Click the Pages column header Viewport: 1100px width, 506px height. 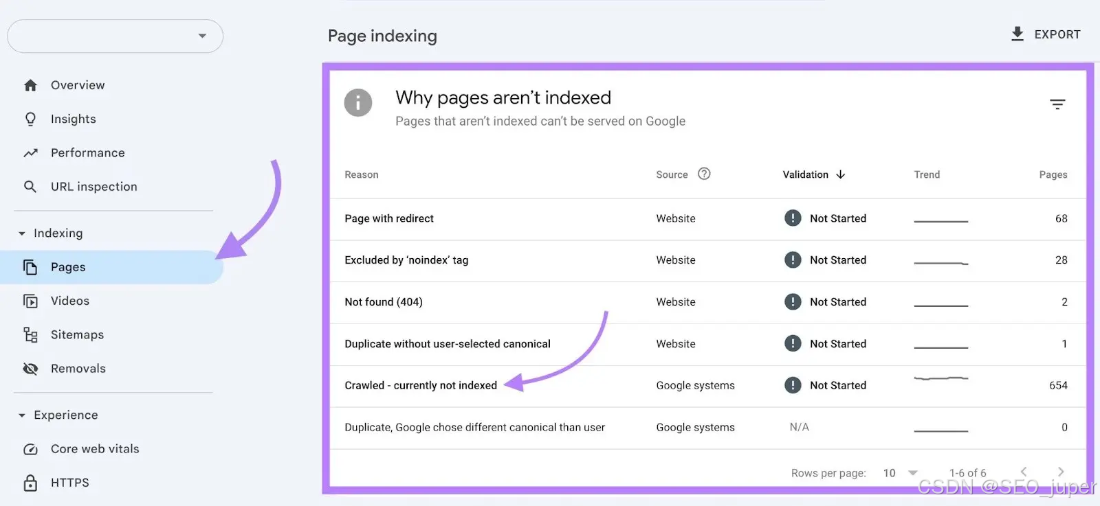1053,174
